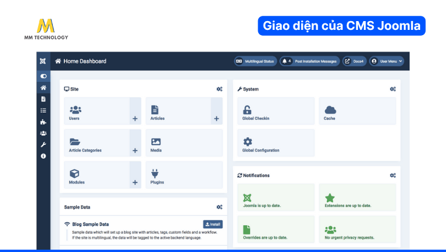Screen dimensions: 446x252
Task: Click the Joomla logo in the sidebar
Action: tap(43, 61)
